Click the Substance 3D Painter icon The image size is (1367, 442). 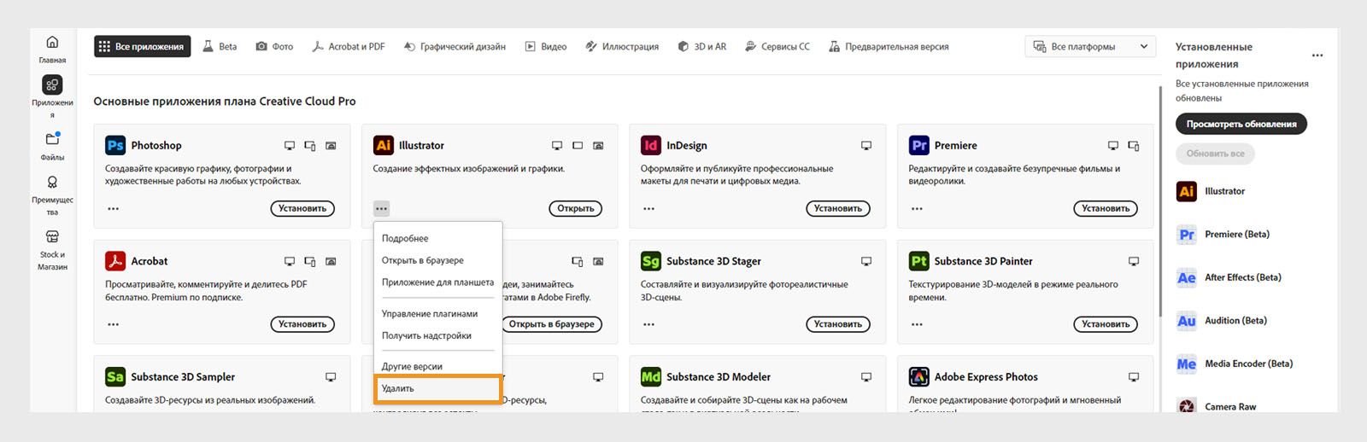click(x=918, y=261)
